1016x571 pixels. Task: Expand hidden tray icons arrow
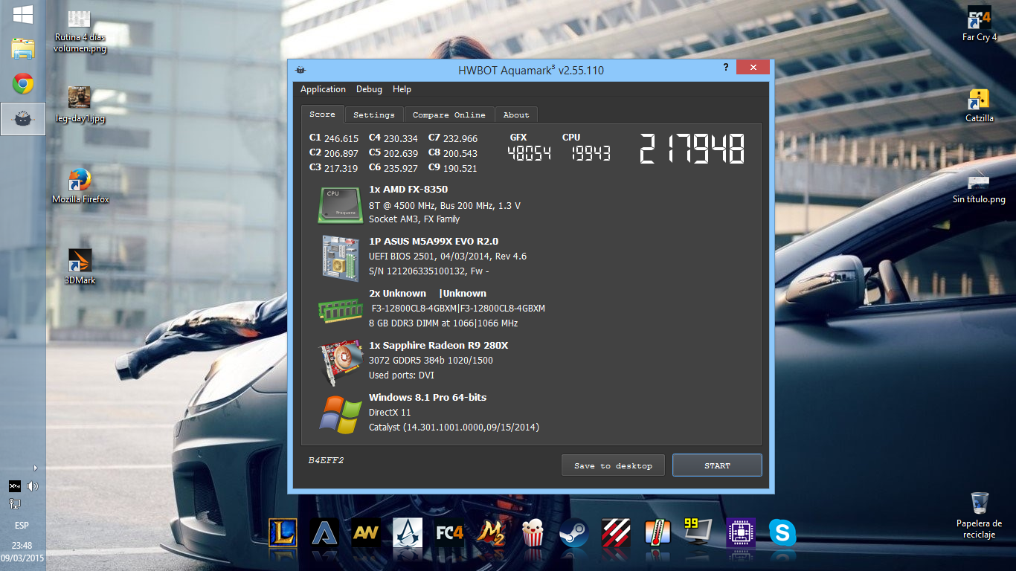(35, 468)
